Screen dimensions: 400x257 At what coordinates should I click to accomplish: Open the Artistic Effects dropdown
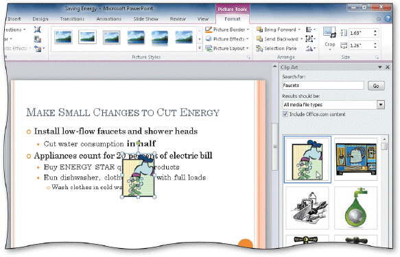click(18, 49)
